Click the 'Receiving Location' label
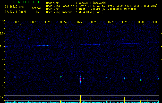 click(x=60, y=6)
